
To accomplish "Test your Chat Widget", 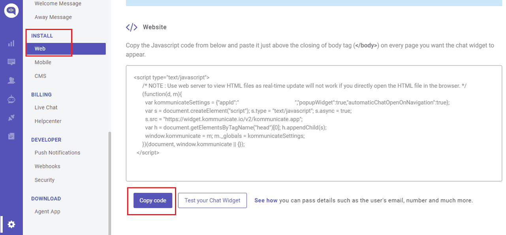I will 212,200.
